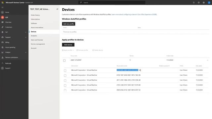Image resolution: width=212 pixels, height=119 pixels.
Task: Open the Referrals icon in sidebar
Action: (x=2, y=63)
